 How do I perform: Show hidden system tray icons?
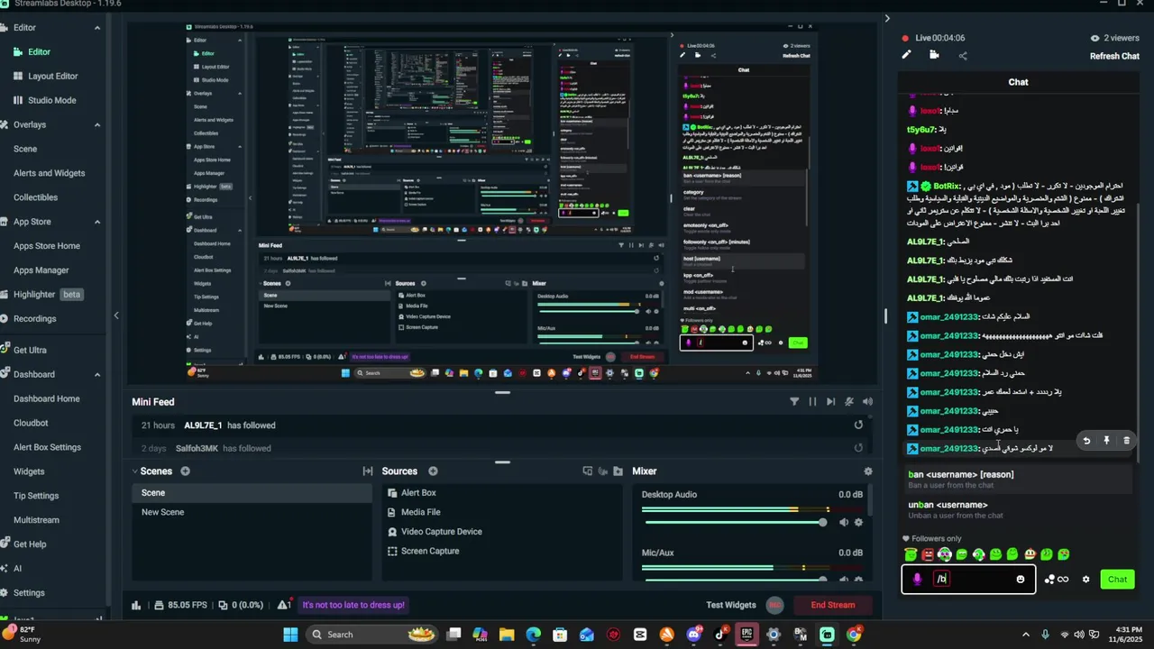[1025, 635]
